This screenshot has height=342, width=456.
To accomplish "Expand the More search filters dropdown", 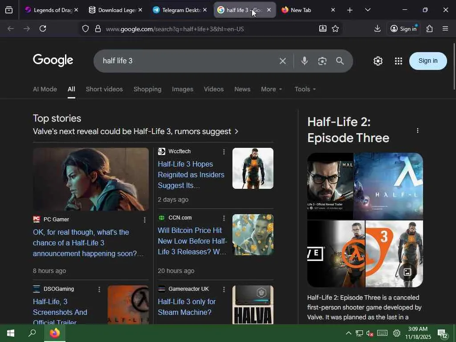I will pyautogui.click(x=271, y=89).
